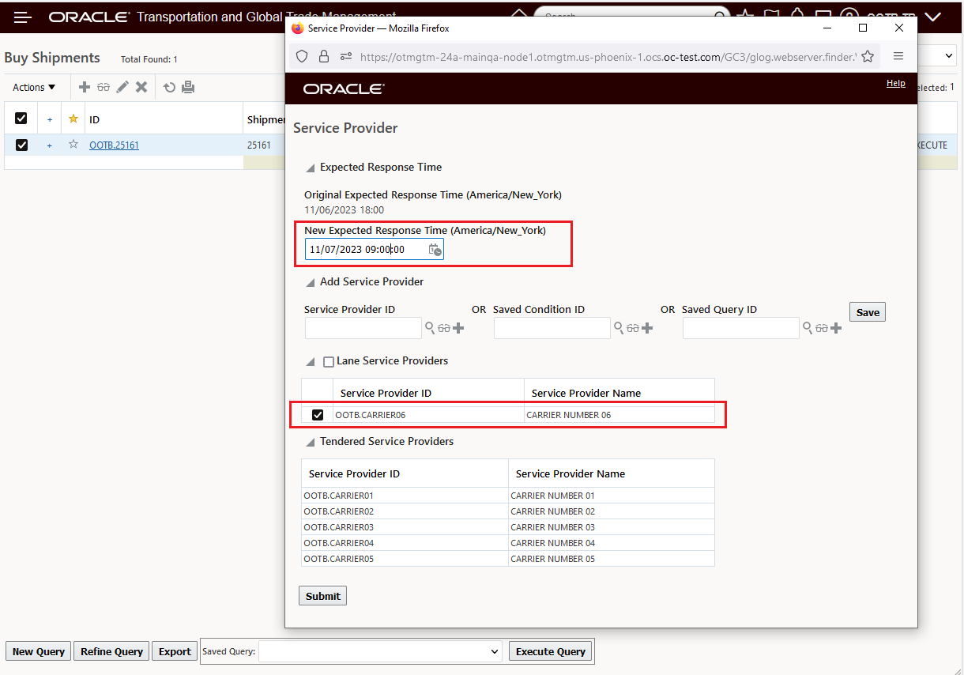This screenshot has width=964, height=675.
Task: View Saved Condition ID using glasses icon
Action: 633,328
